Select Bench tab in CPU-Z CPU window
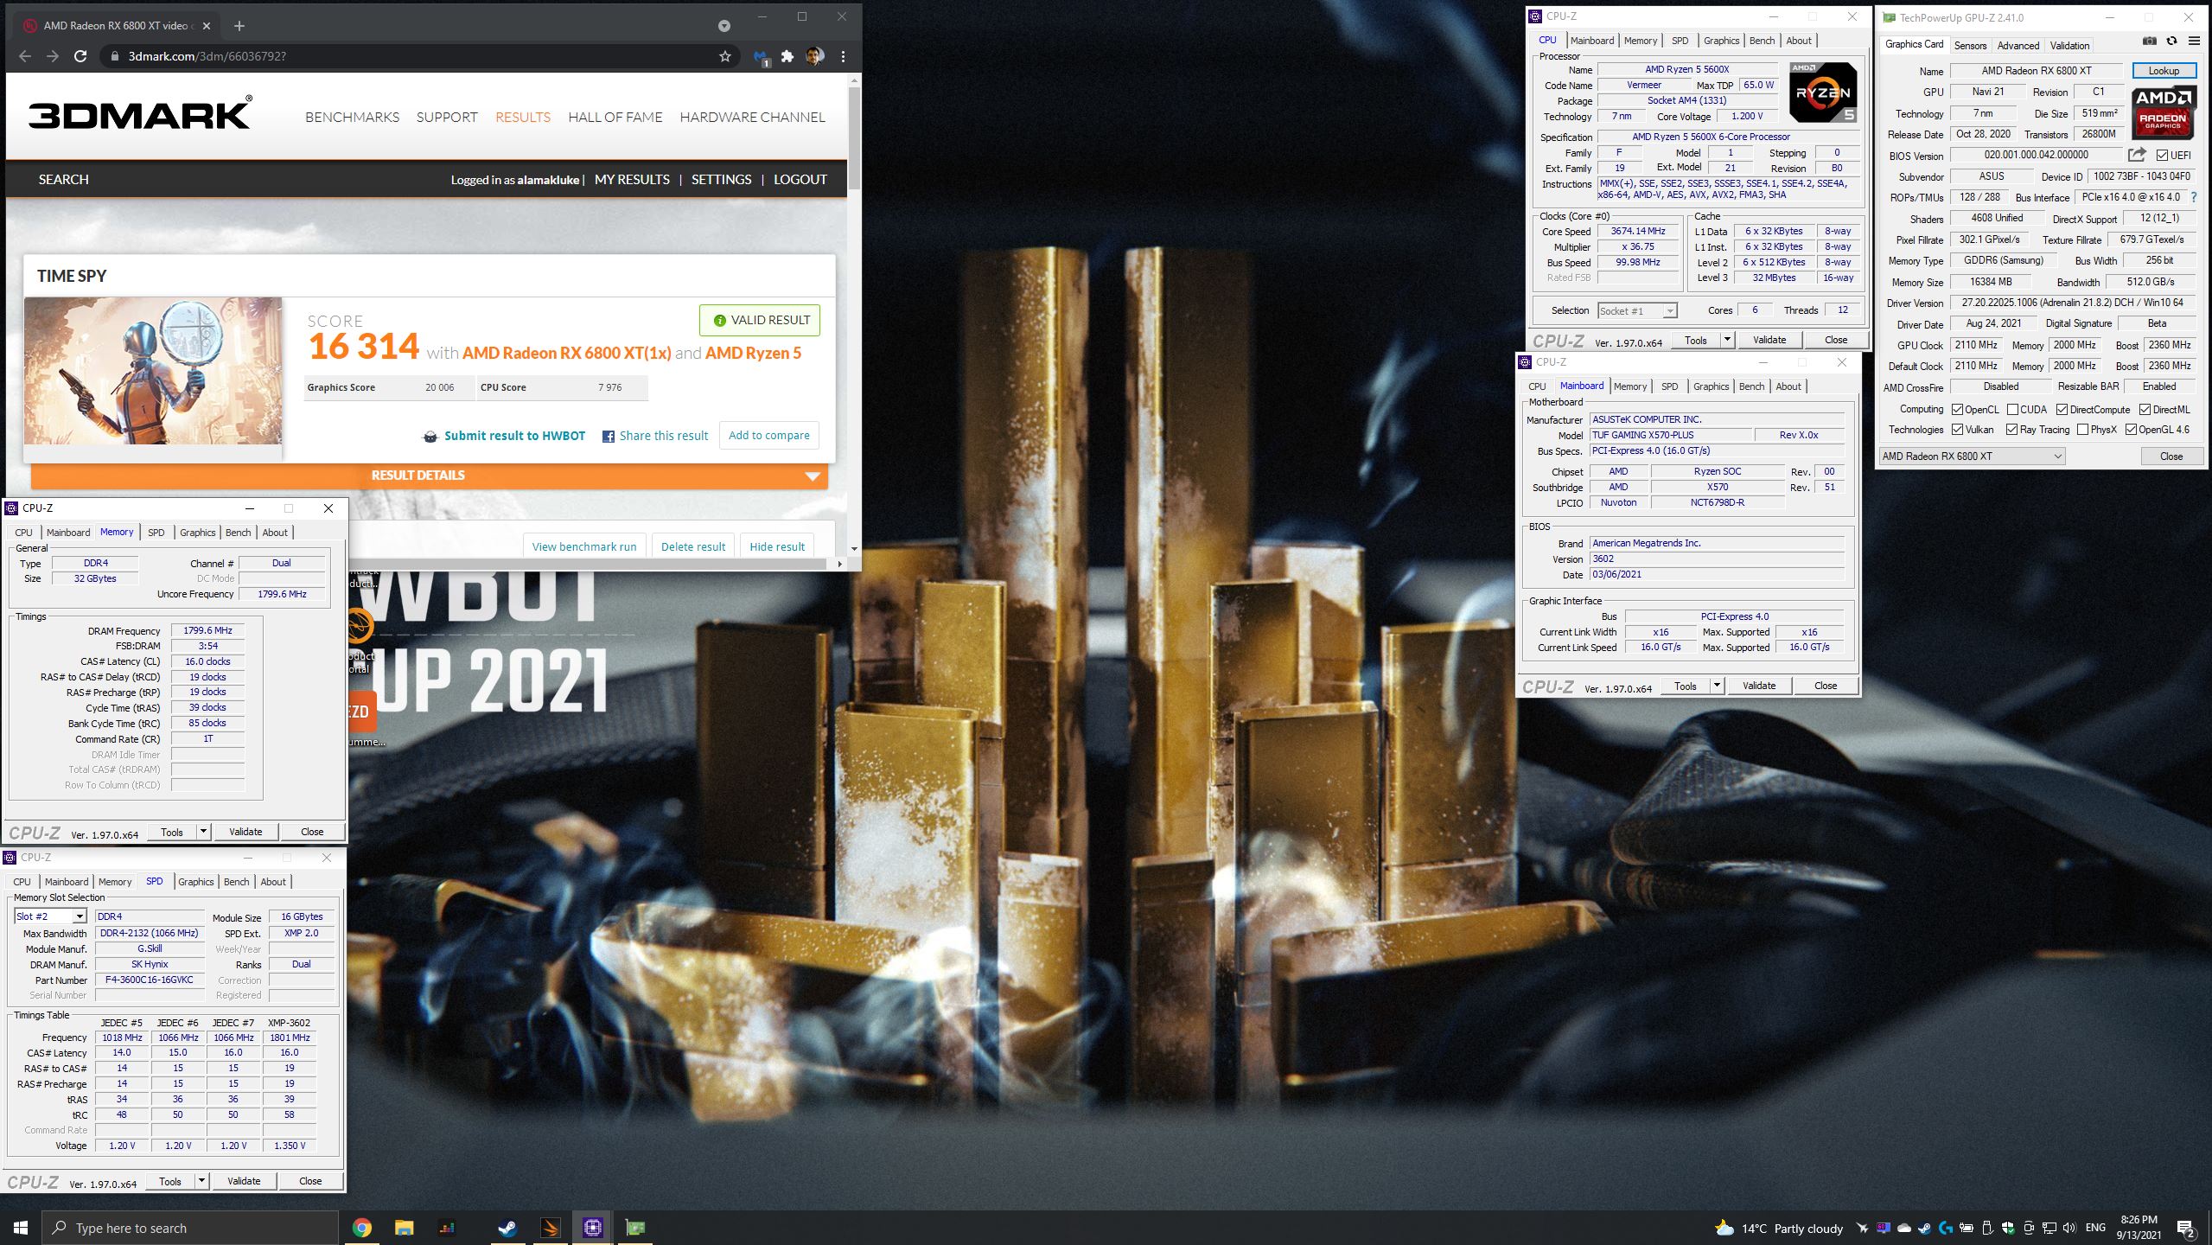Image resolution: width=2212 pixels, height=1245 pixels. pos(1762,41)
